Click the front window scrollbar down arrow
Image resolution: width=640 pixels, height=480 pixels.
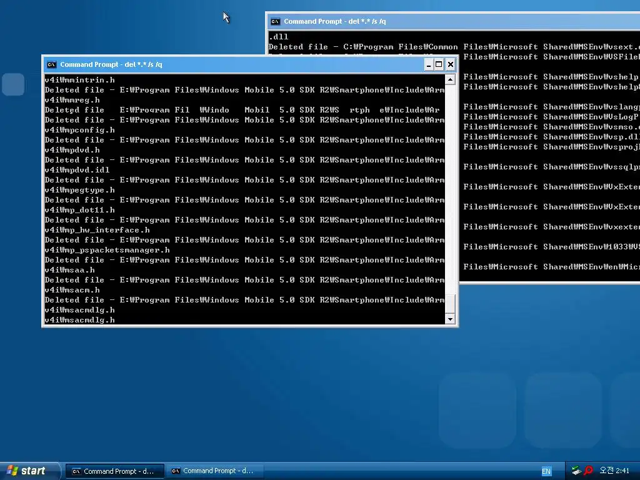pos(450,319)
